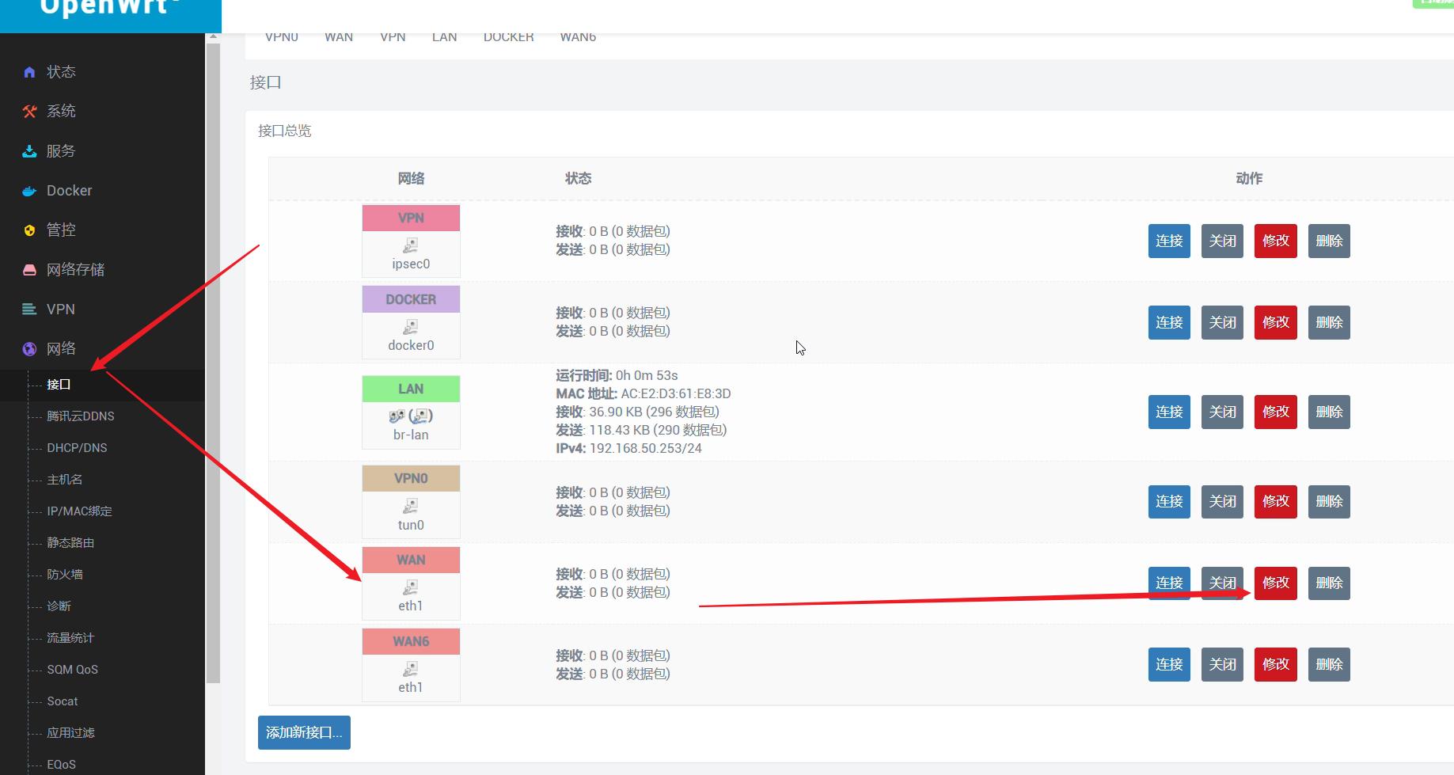1454x775 pixels.
Task: Click the tools icon beside 系统
Action: (x=29, y=112)
